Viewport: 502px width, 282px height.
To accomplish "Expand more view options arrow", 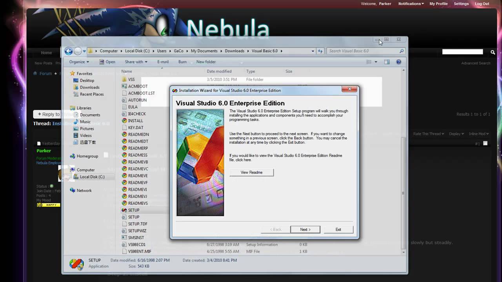I will 376,62.
